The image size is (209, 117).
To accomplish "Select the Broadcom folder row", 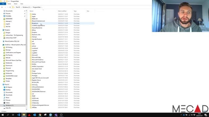I will [62, 23].
